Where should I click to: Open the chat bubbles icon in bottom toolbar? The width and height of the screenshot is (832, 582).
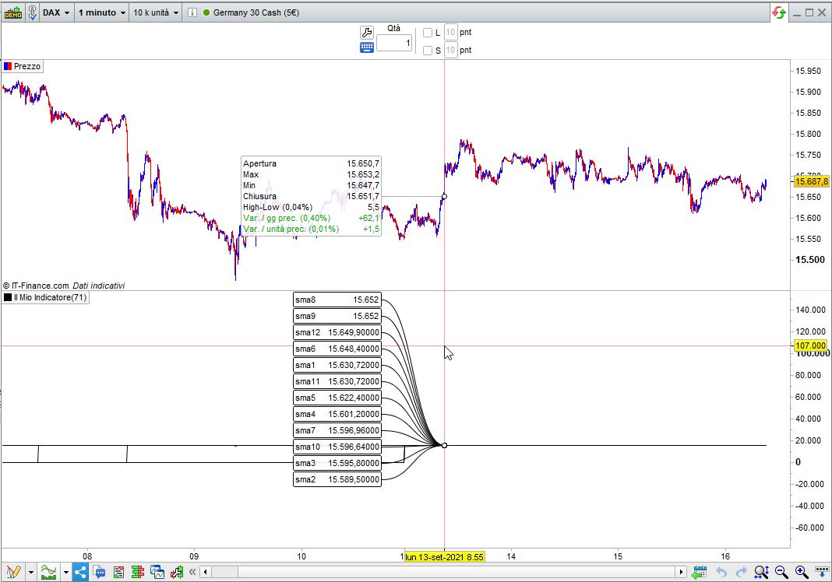pyautogui.click(x=100, y=573)
